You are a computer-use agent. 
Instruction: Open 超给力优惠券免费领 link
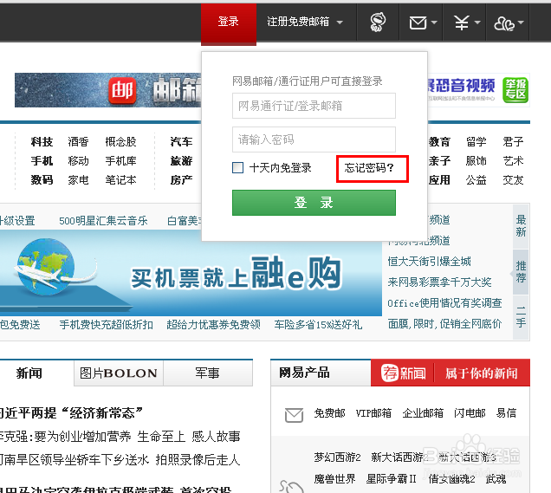coord(214,324)
